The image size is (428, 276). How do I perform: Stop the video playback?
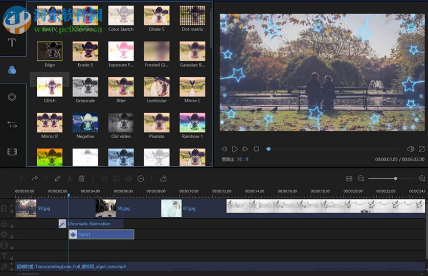pyautogui.click(x=256, y=149)
